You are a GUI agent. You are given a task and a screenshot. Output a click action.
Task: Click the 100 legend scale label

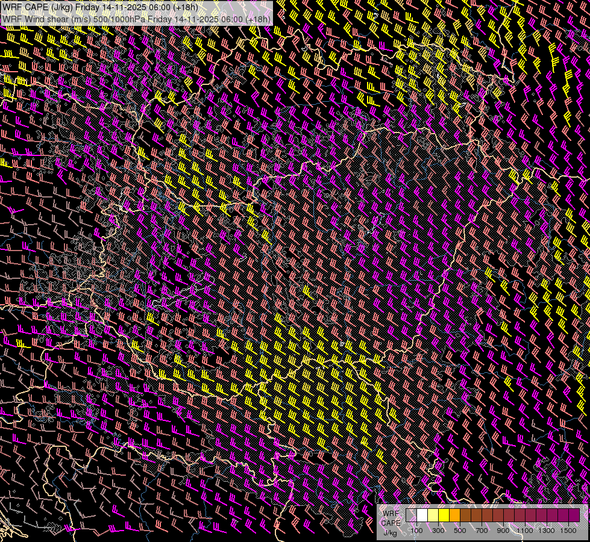pyautogui.click(x=416, y=531)
